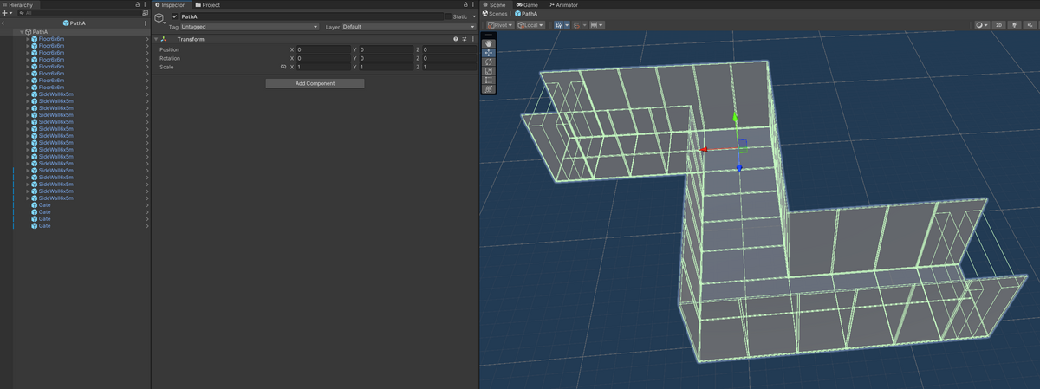Image resolution: width=1040 pixels, height=389 pixels.
Task: Click the Scale Z value field
Action: [449, 67]
